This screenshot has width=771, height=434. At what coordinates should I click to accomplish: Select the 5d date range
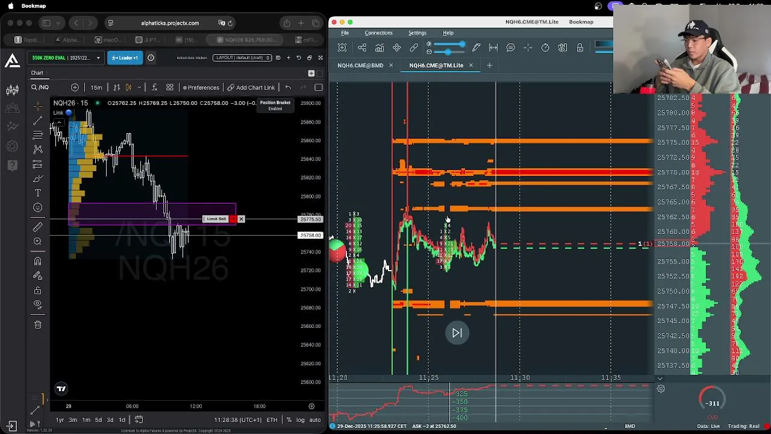click(x=98, y=420)
